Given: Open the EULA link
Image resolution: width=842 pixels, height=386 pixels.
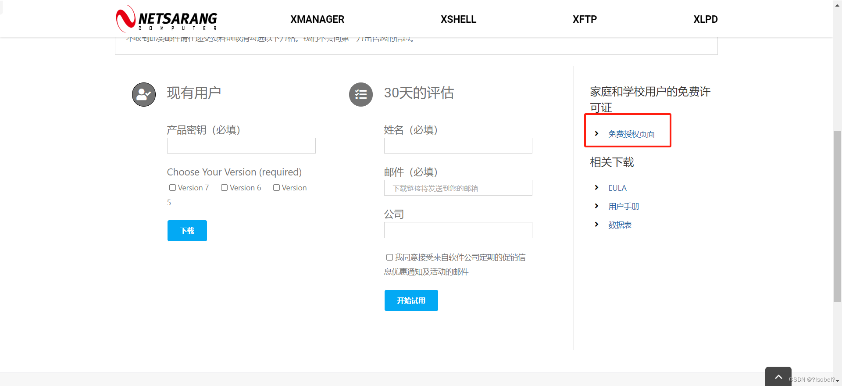Looking at the screenshot, I should pyautogui.click(x=617, y=188).
